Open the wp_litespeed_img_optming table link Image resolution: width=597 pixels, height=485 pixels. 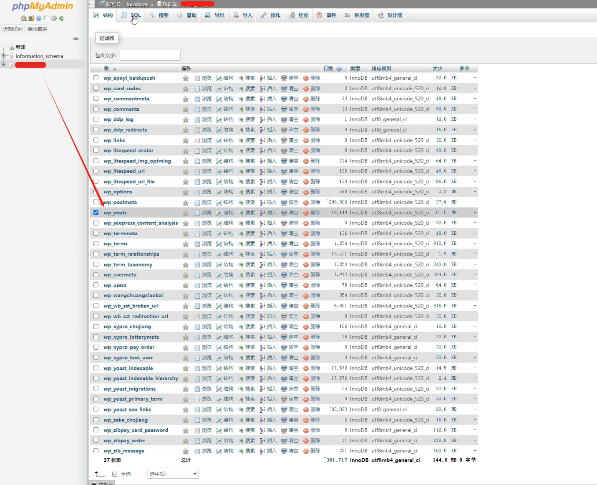pyautogui.click(x=137, y=161)
